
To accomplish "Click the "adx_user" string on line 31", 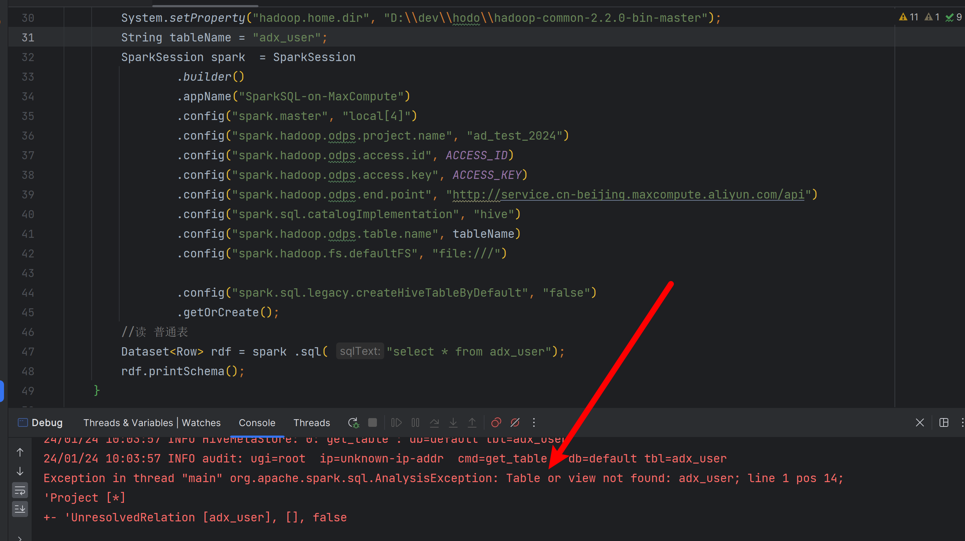I will pyautogui.click(x=286, y=37).
